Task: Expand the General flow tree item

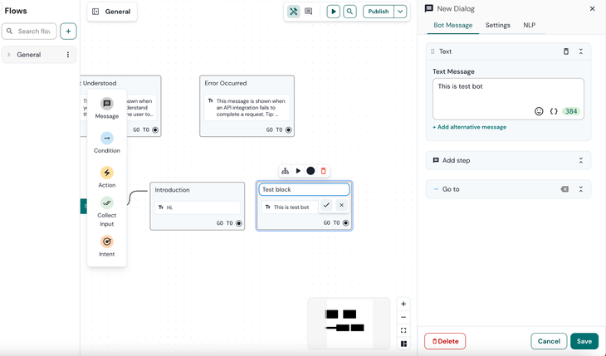Action: point(9,55)
